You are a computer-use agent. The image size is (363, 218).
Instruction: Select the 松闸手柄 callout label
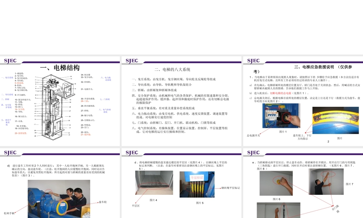pos(9,213)
